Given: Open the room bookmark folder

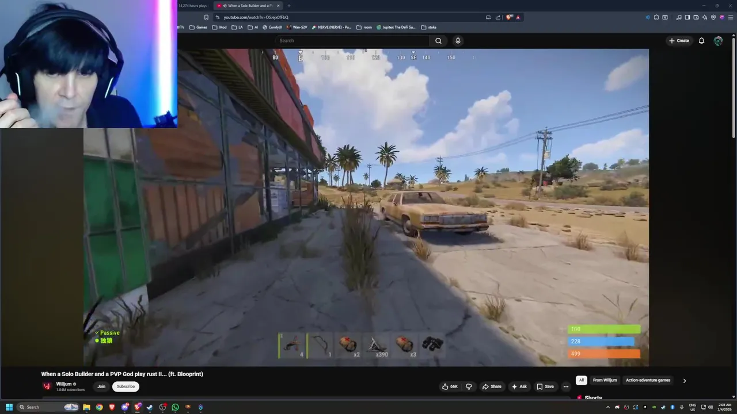Looking at the screenshot, I should coord(364,27).
